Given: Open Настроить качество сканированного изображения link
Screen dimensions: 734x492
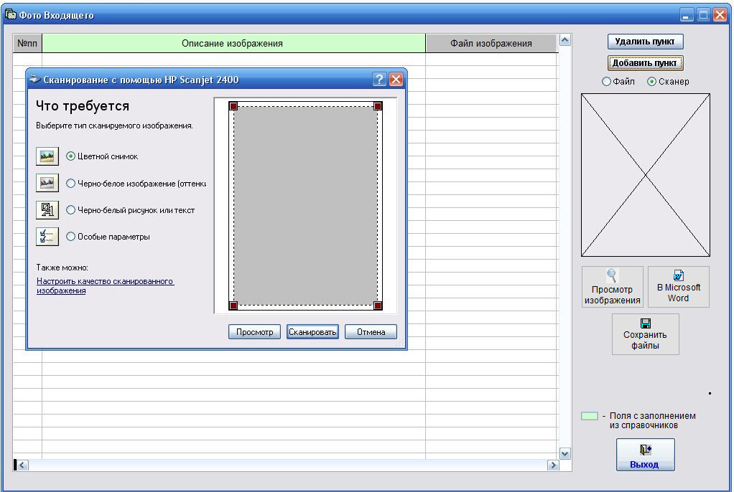Looking at the screenshot, I should point(105,285).
